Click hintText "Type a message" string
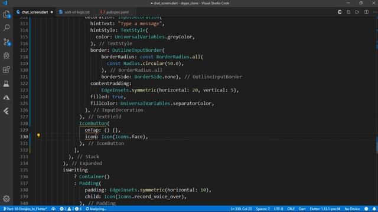Screen dimensions: 378x212 (x=140, y=24)
